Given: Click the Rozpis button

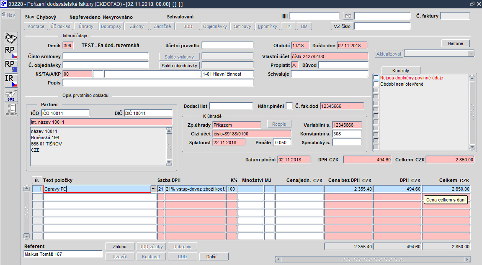Looking at the screenshot, I should click(x=279, y=124).
